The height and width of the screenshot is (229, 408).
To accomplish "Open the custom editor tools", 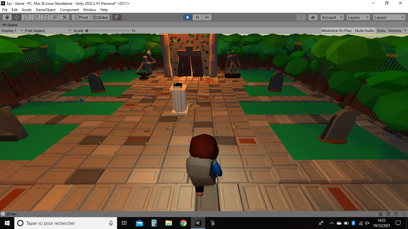I will (x=65, y=17).
